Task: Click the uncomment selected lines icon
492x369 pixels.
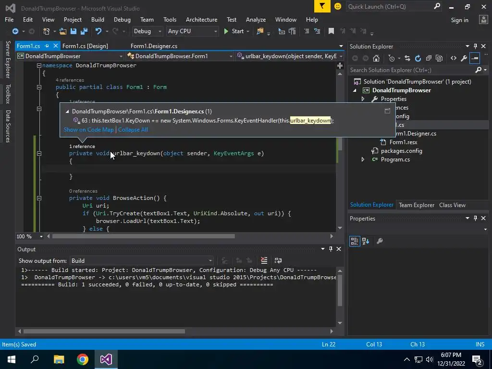Action: pyautogui.click(x=317, y=31)
